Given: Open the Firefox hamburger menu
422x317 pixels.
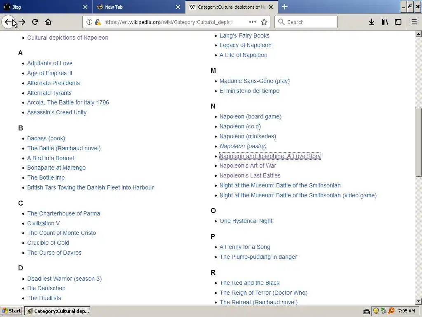Looking at the screenshot, I should [414, 22].
